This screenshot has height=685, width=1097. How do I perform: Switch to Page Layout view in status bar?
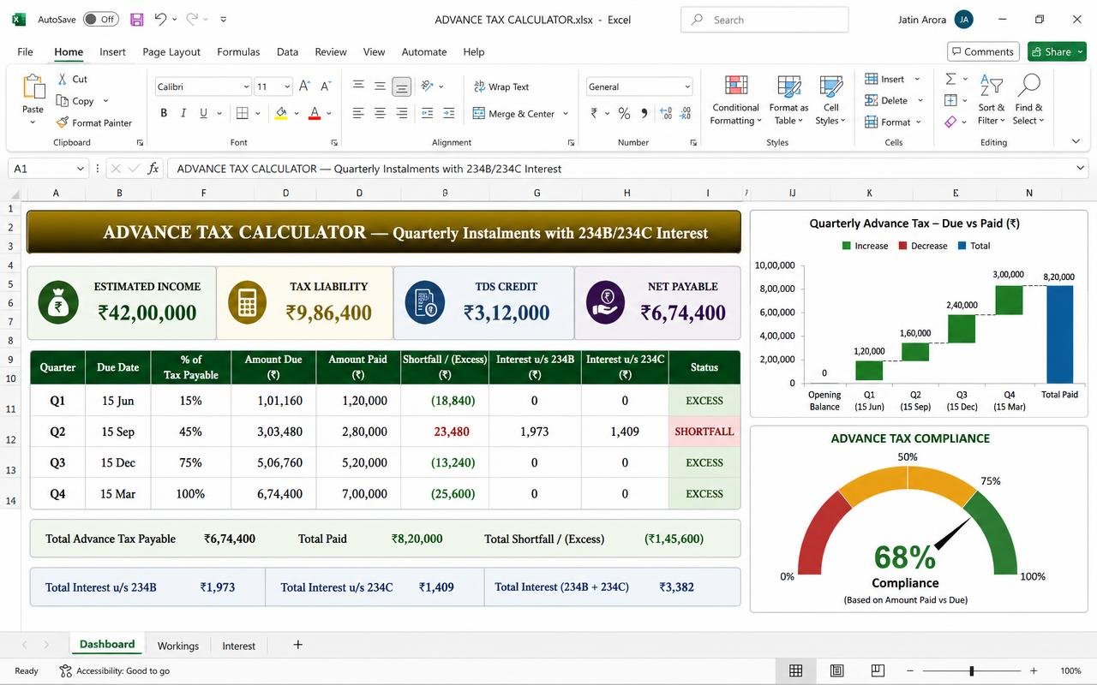pyautogui.click(x=836, y=670)
